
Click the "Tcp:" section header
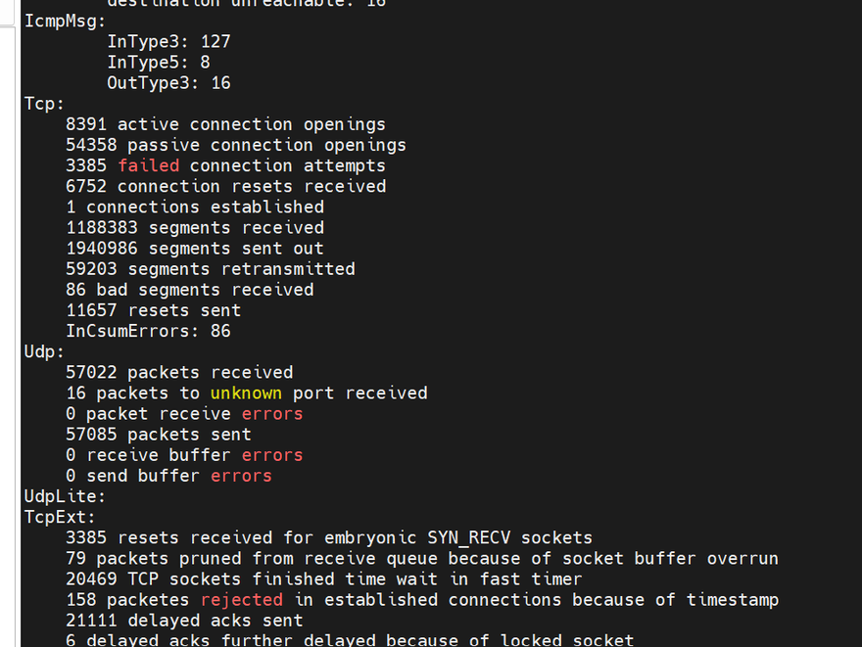pyautogui.click(x=45, y=104)
